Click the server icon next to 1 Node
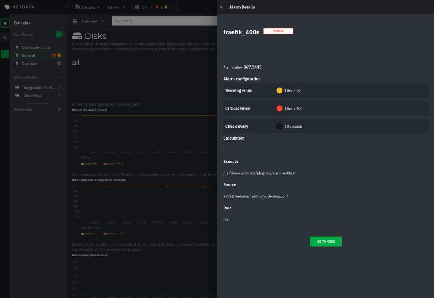434x298 pixels. [137, 7]
